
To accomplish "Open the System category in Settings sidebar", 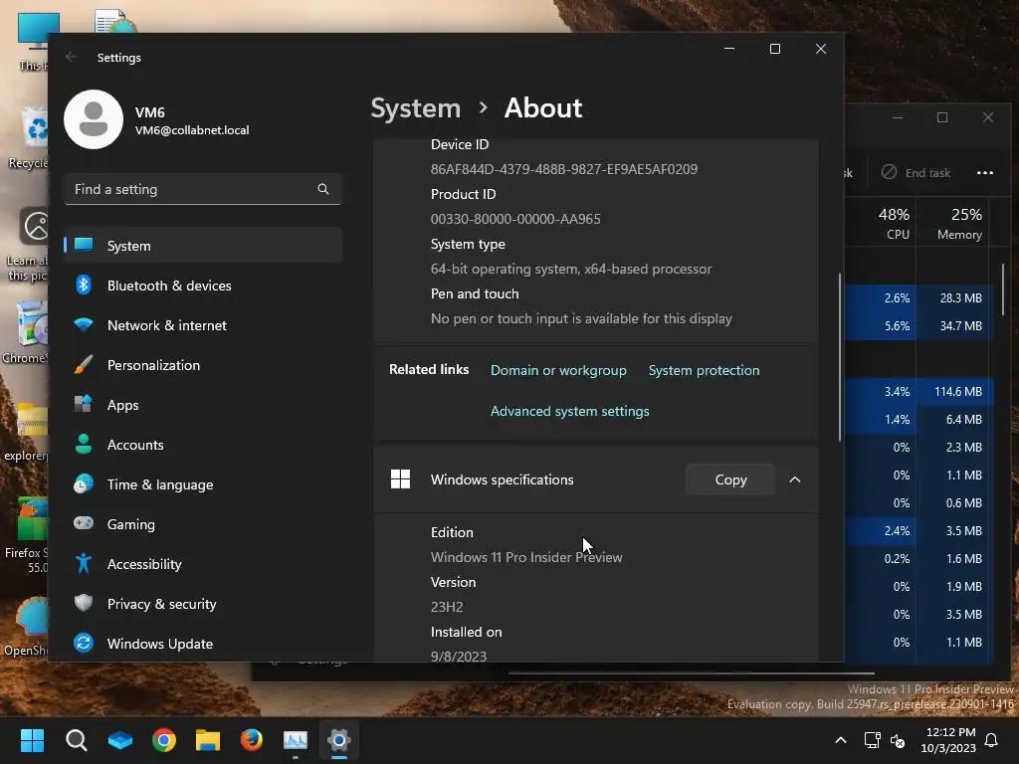I will (x=203, y=246).
